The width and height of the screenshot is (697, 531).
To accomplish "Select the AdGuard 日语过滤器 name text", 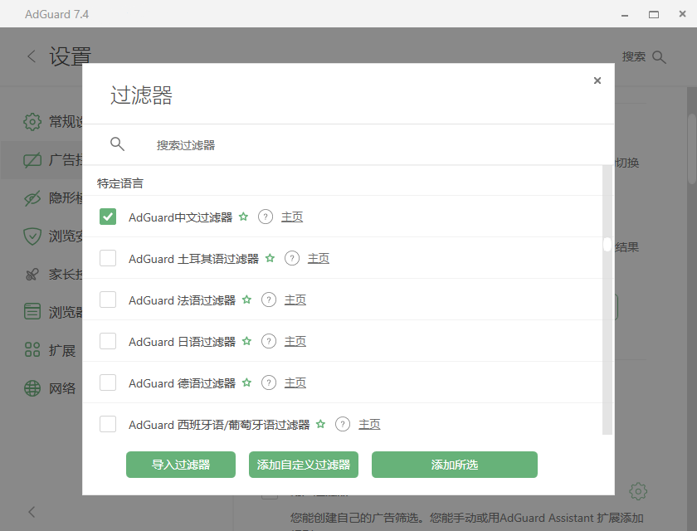I will point(182,342).
